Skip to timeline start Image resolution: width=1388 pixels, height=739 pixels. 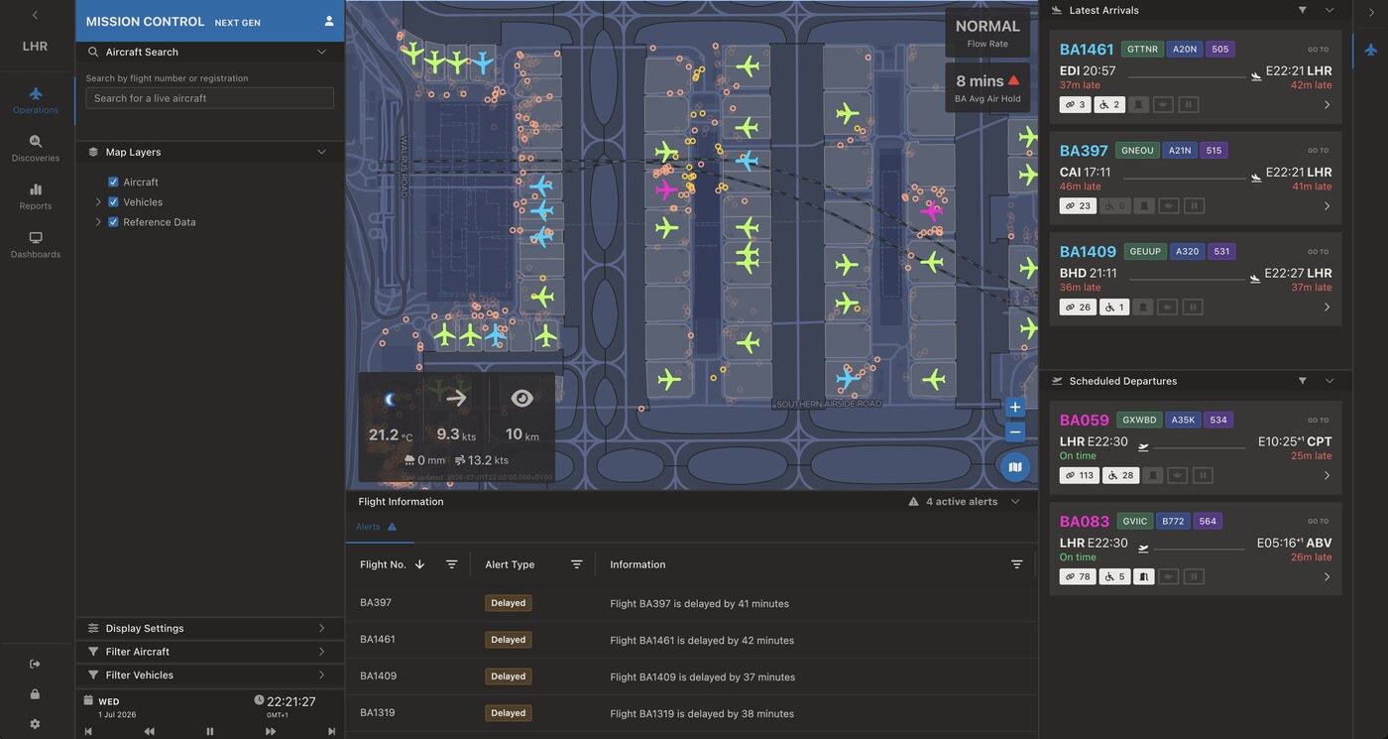[x=88, y=731]
